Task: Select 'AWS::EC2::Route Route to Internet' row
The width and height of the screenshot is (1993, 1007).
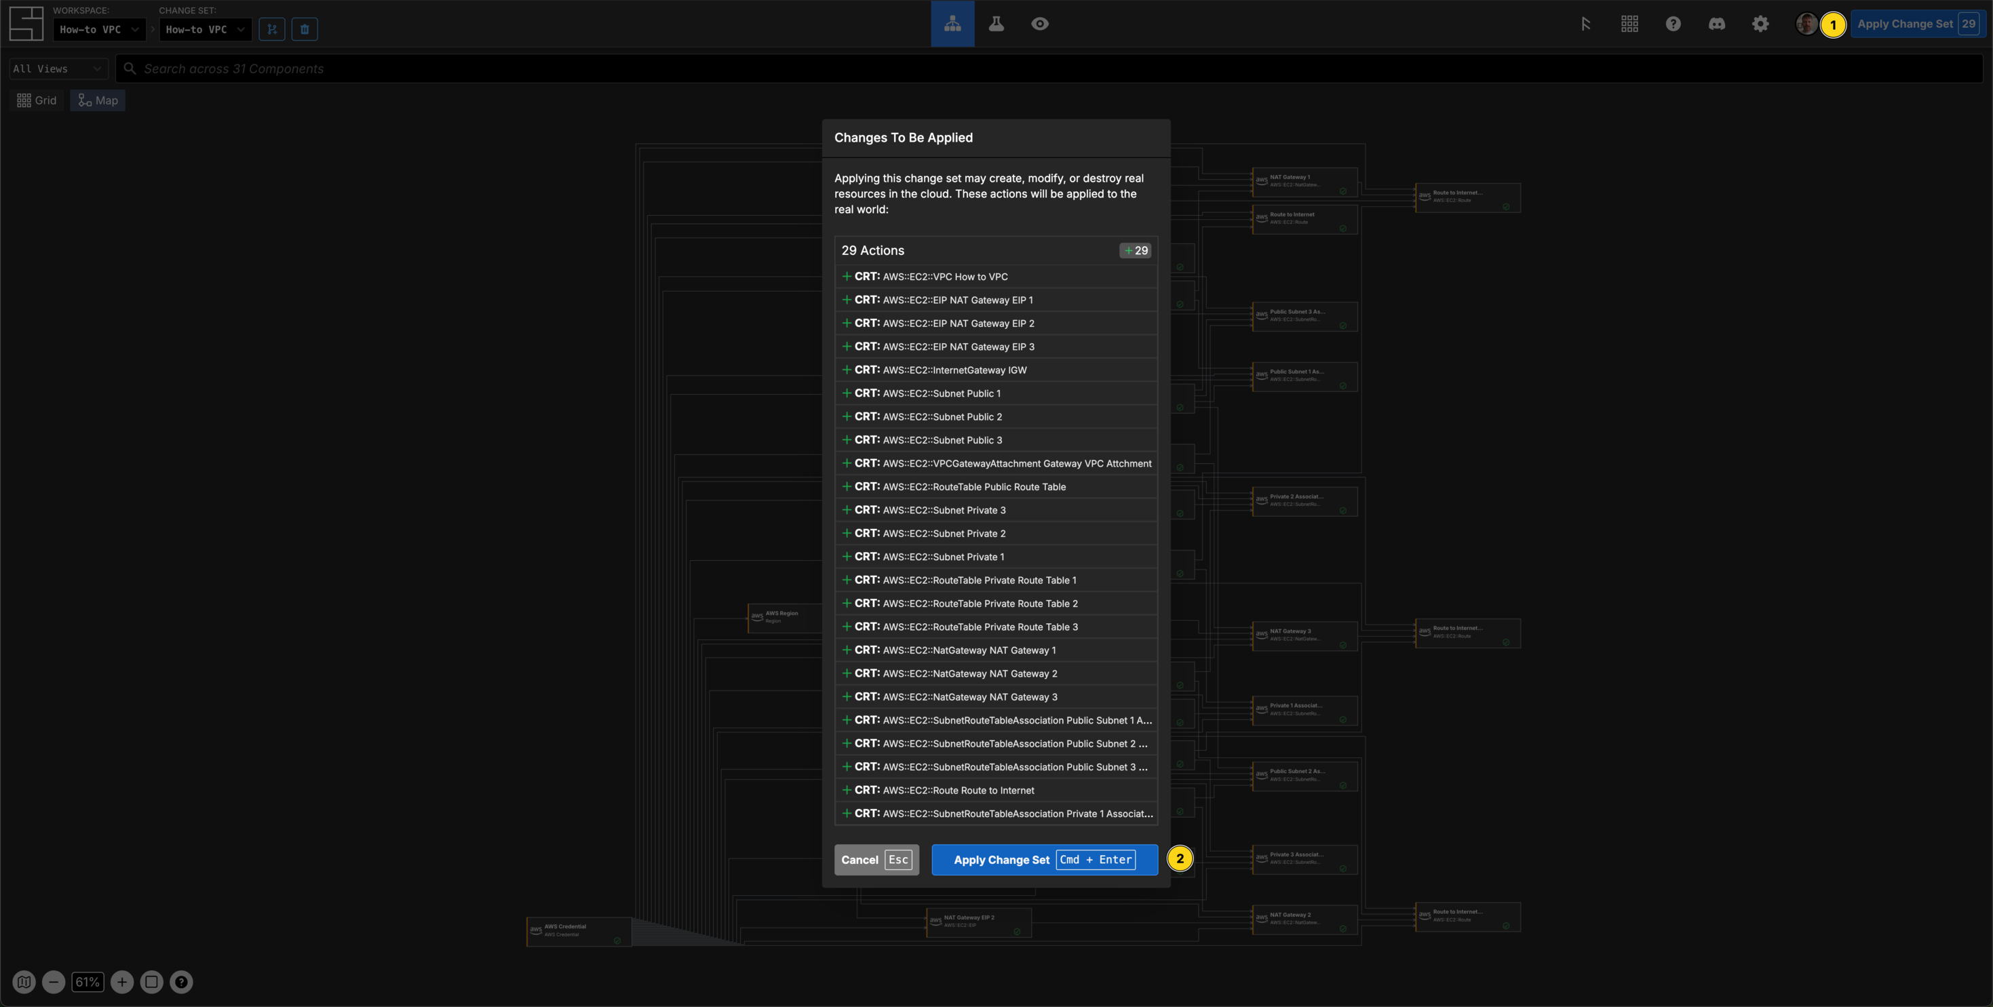Action: (x=996, y=791)
